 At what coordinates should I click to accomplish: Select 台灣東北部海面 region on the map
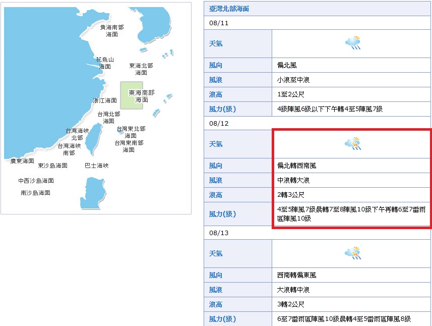click(131, 132)
